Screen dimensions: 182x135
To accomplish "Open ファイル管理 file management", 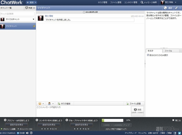I will (116, 2).
